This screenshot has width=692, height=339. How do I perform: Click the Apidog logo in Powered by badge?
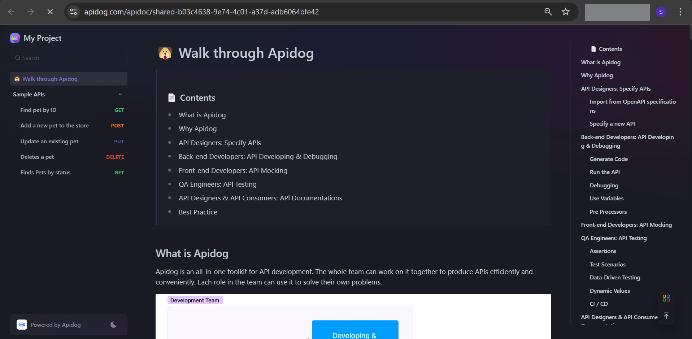tap(22, 325)
